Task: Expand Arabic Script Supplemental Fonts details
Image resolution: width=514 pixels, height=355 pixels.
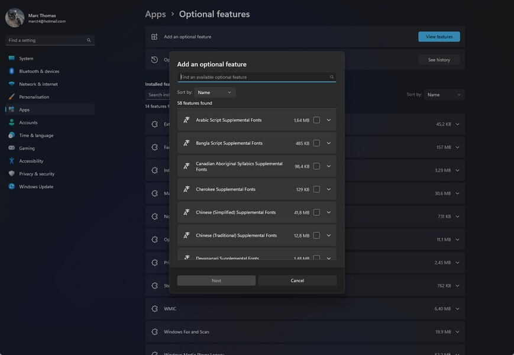Action: click(x=329, y=120)
